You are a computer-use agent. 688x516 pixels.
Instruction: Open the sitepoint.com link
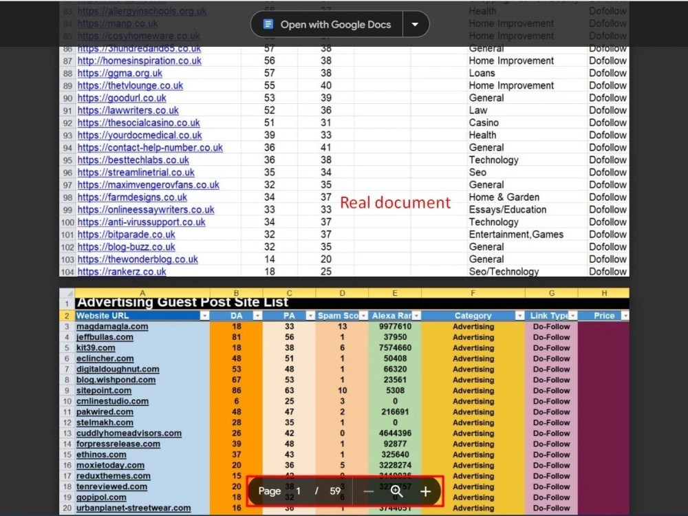pos(104,391)
